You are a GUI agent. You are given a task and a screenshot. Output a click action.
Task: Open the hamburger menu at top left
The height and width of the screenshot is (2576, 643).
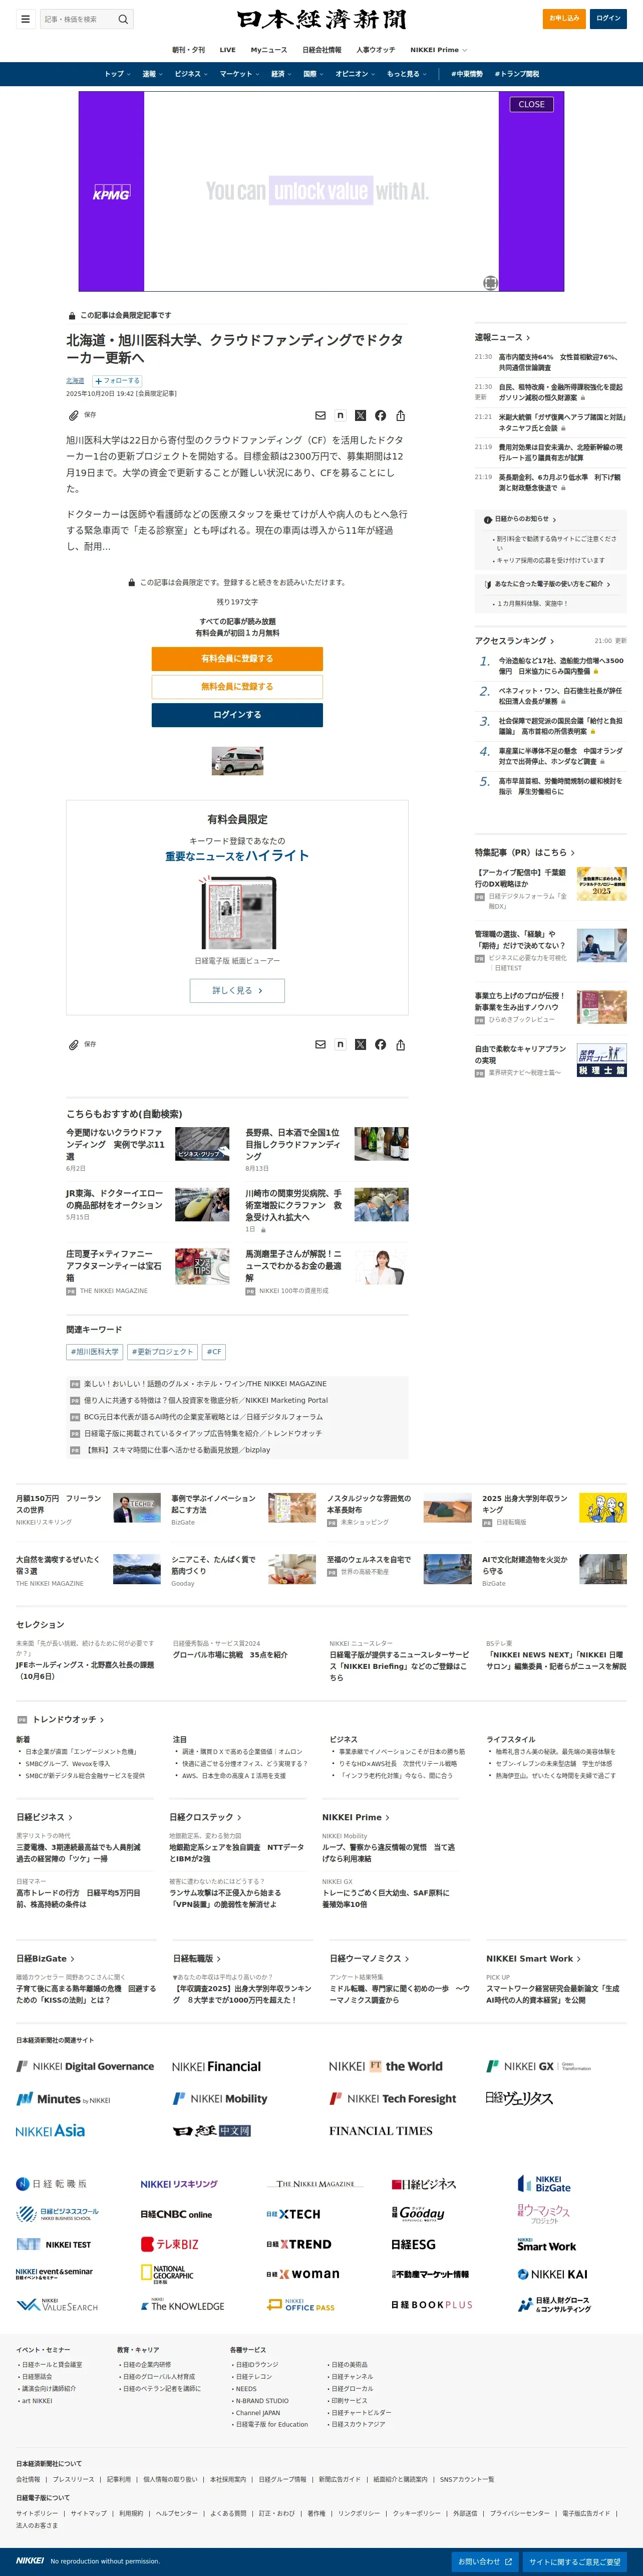pyautogui.click(x=25, y=19)
